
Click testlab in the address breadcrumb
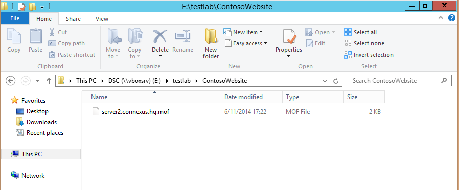[x=181, y=81]
